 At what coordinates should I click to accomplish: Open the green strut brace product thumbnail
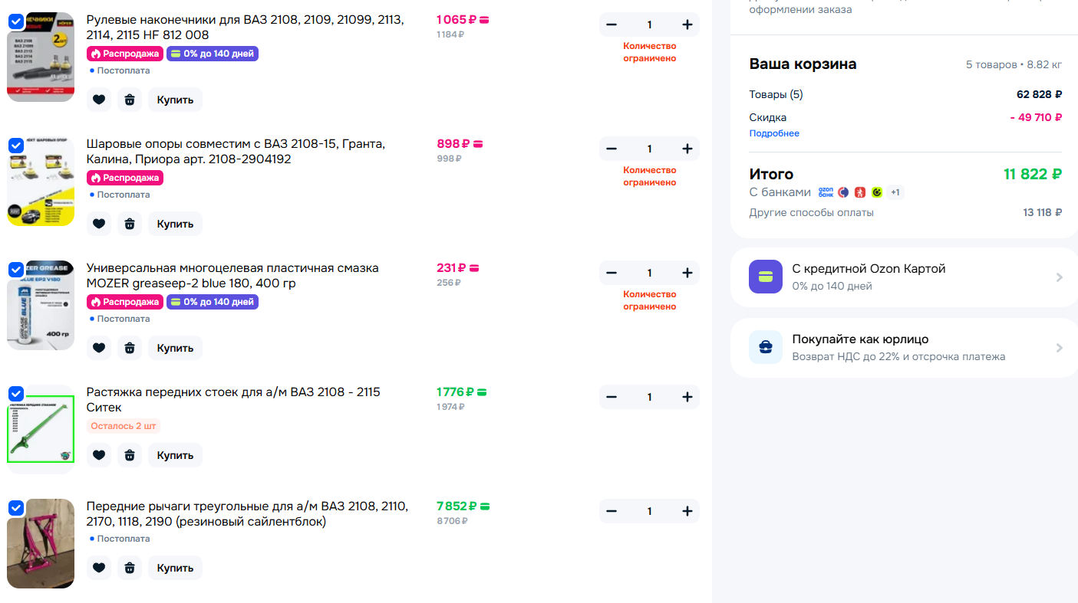(x=41, y=429)
